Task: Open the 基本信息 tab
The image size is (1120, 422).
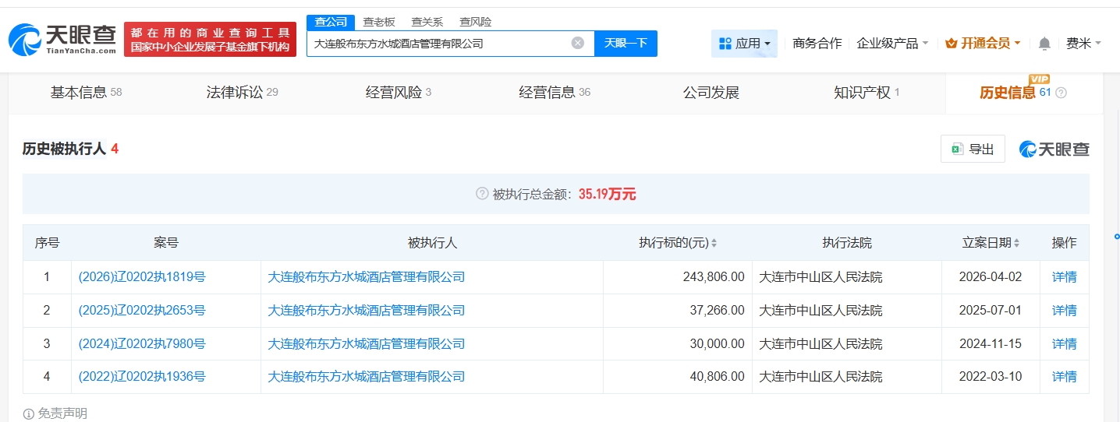Action: (x=87, y=93)
